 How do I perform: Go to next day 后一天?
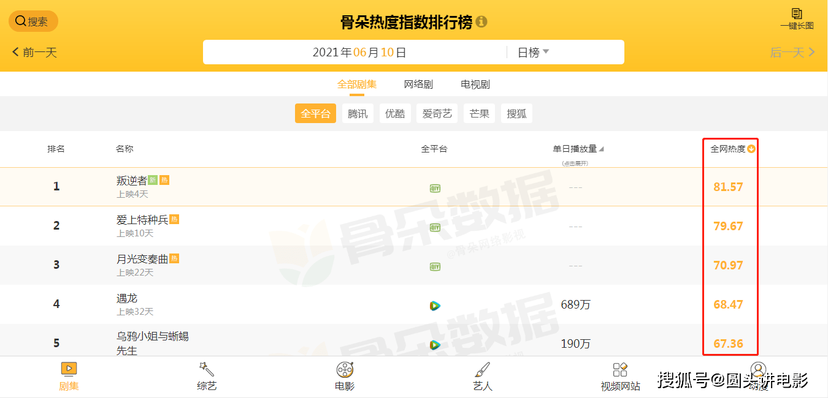tap(792, 53)
